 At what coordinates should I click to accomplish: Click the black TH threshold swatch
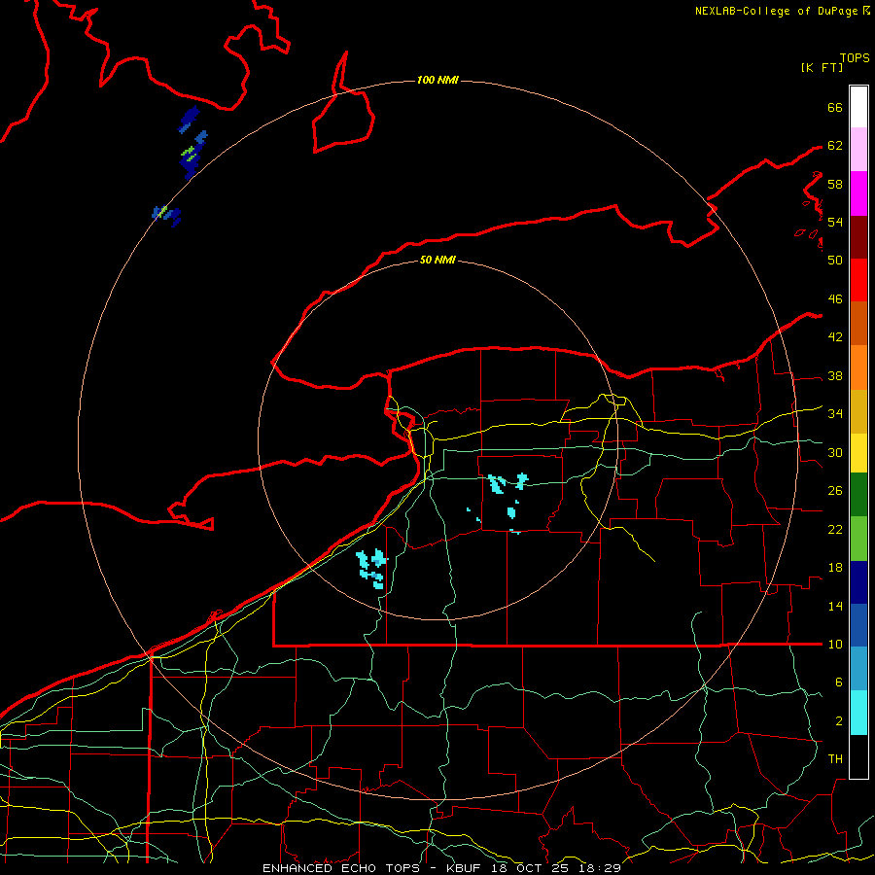point(858,756)
